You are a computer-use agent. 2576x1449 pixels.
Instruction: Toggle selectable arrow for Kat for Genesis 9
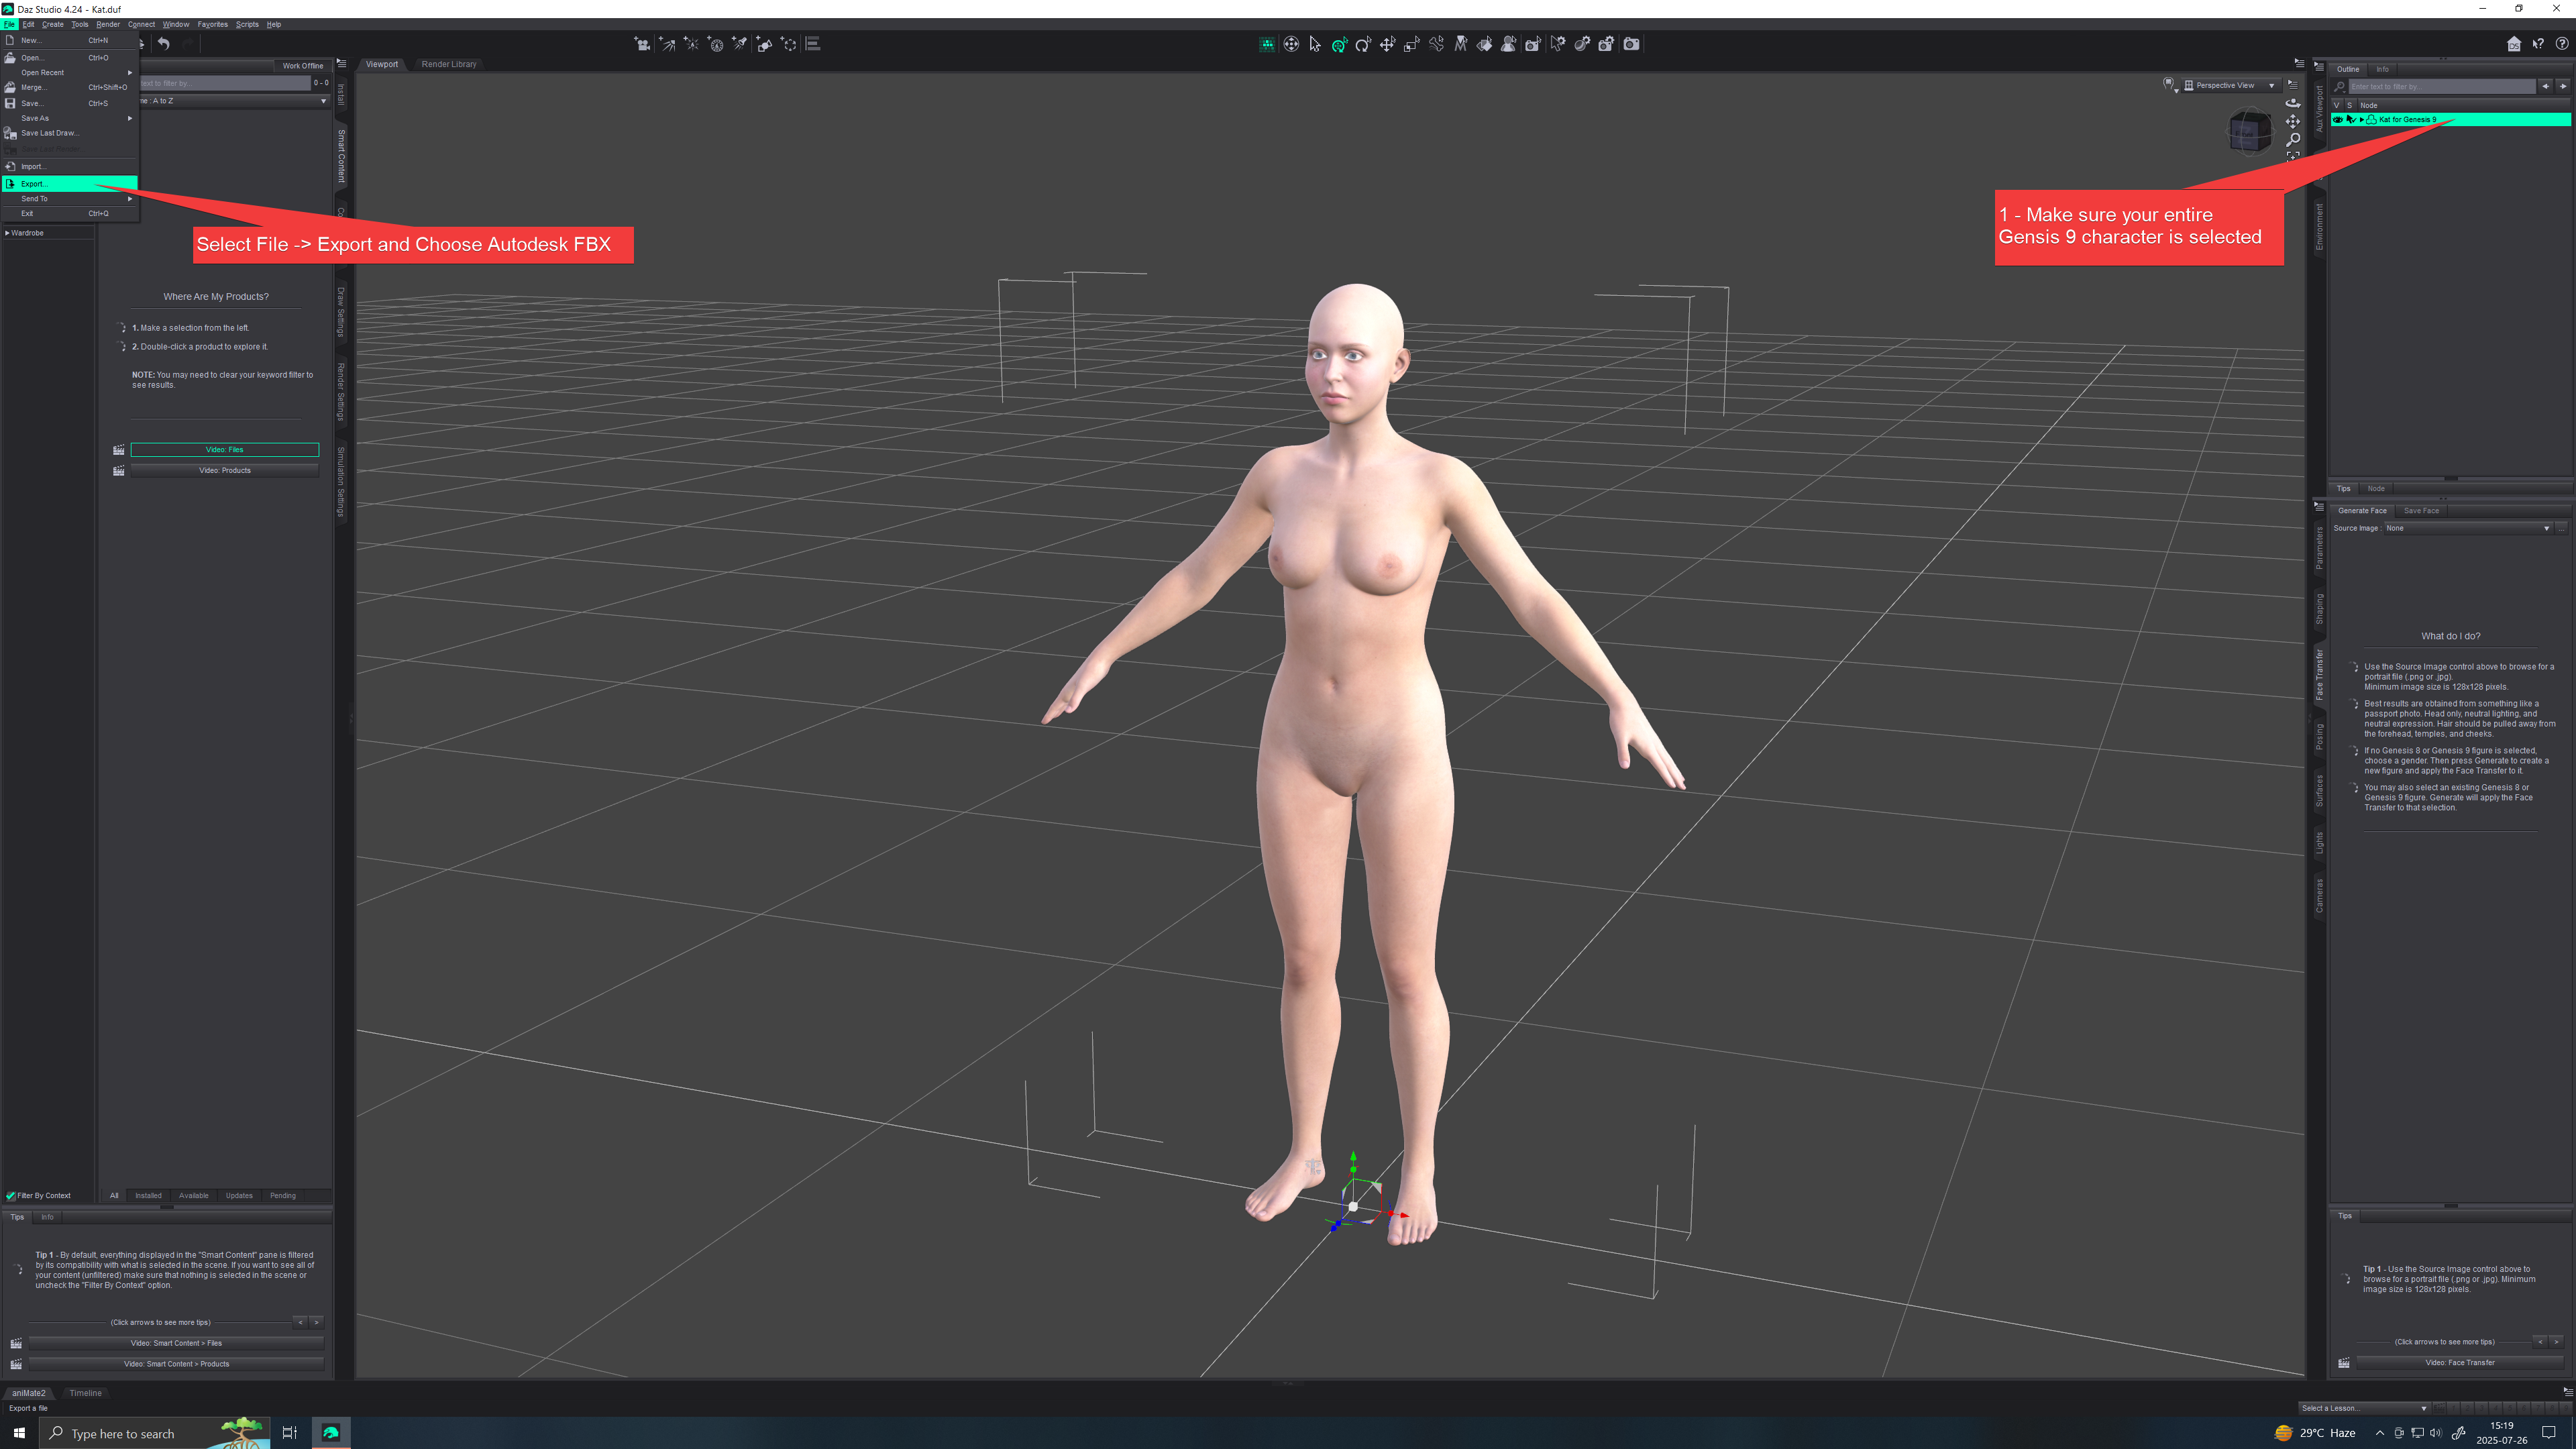[2350, 120]
